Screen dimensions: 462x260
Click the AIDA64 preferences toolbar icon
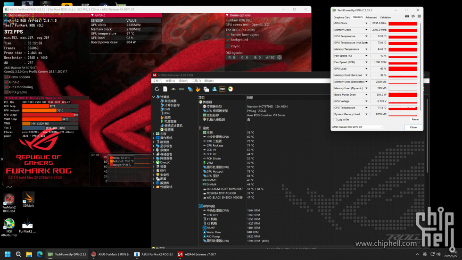click(x=206, y=89)
